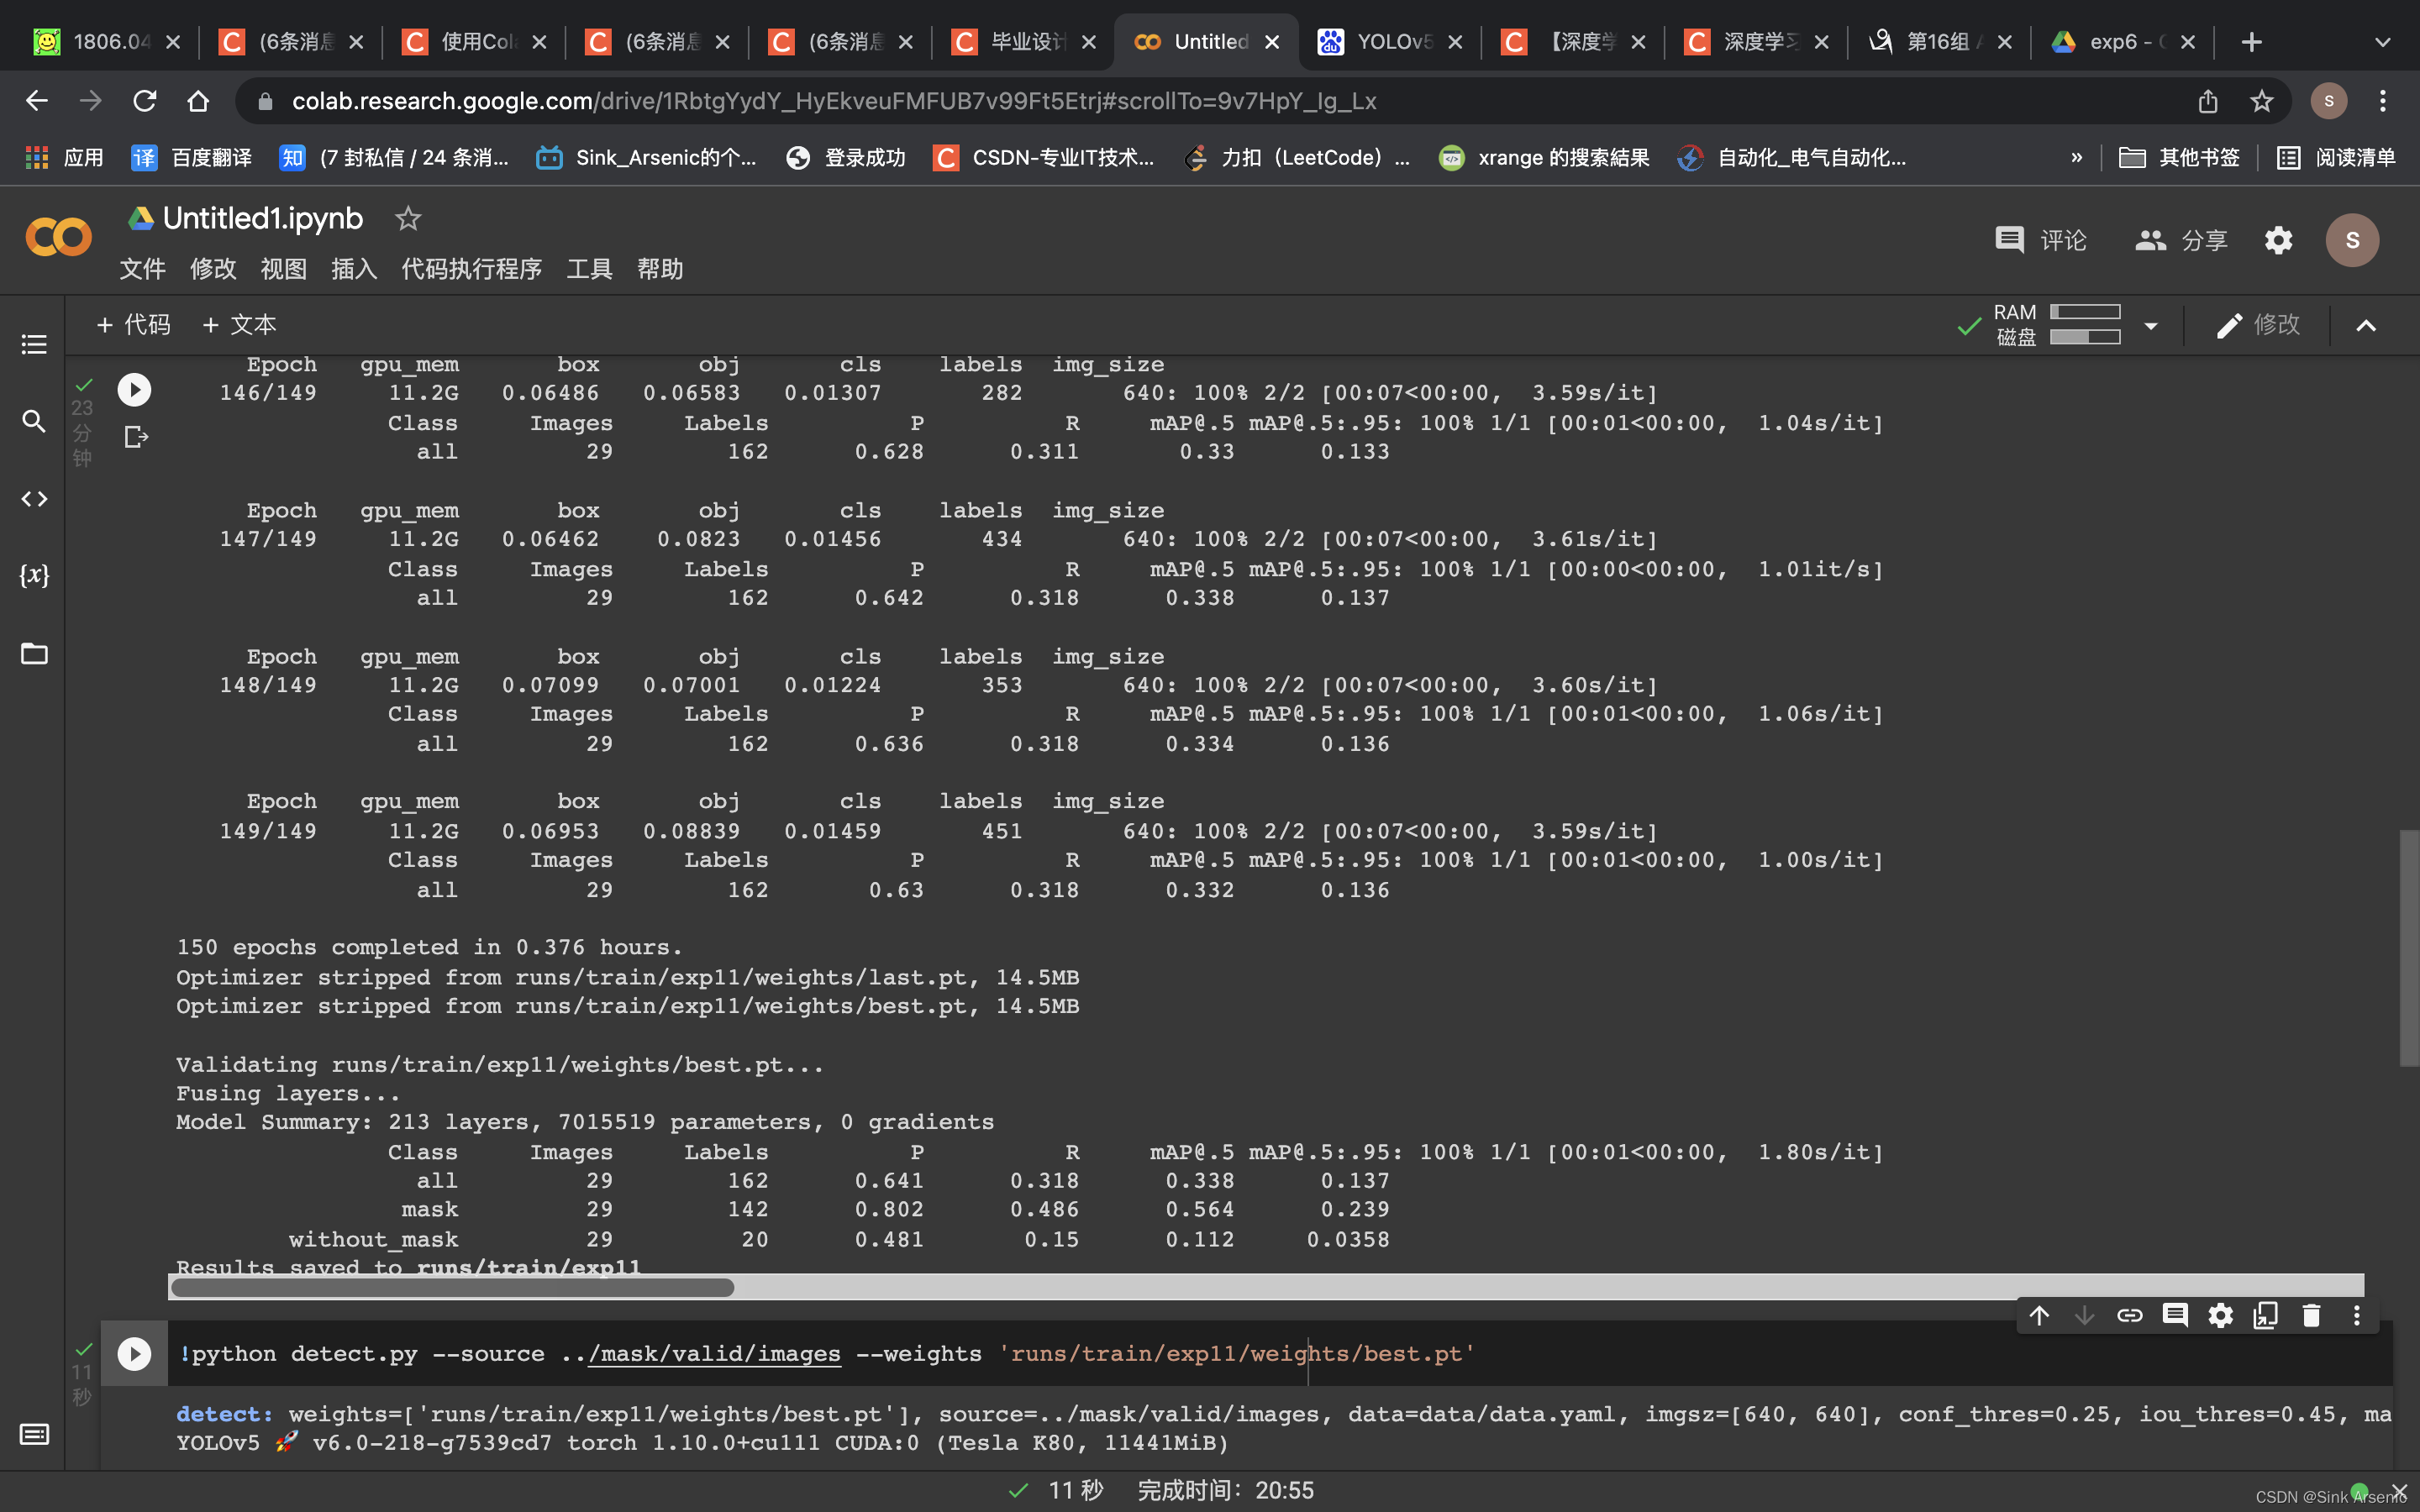The image size is (2420, 1512).
Task: Star the Untitled1.ipynb notebook
Action: [x=407, y=218]
